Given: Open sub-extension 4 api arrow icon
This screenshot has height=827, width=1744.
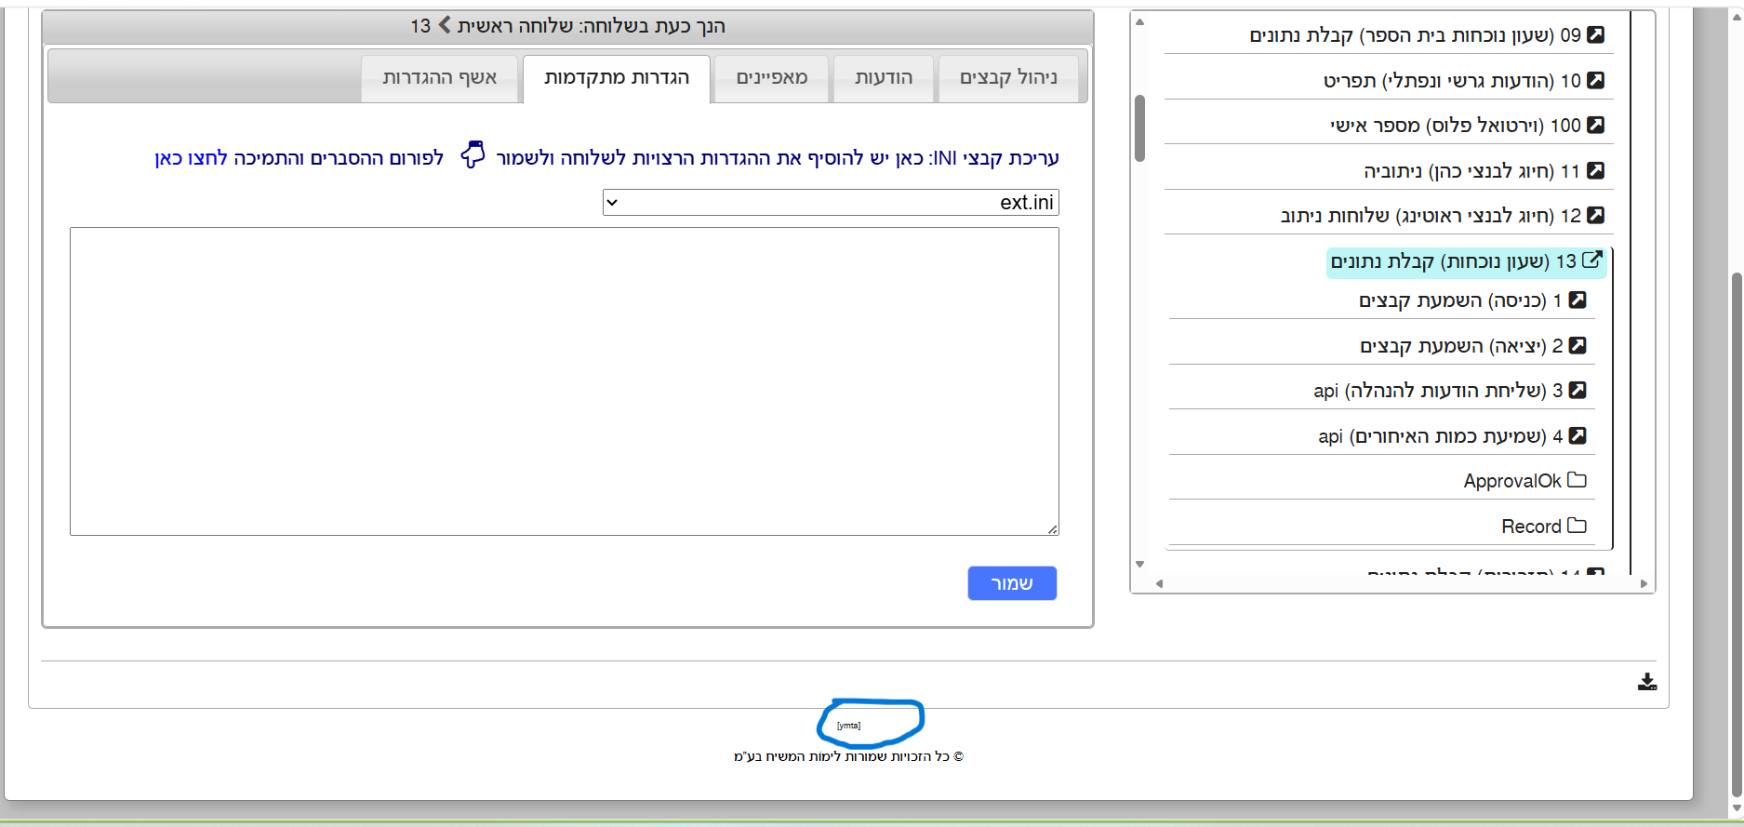Looking at the screenshot, I should point(1578,435).
